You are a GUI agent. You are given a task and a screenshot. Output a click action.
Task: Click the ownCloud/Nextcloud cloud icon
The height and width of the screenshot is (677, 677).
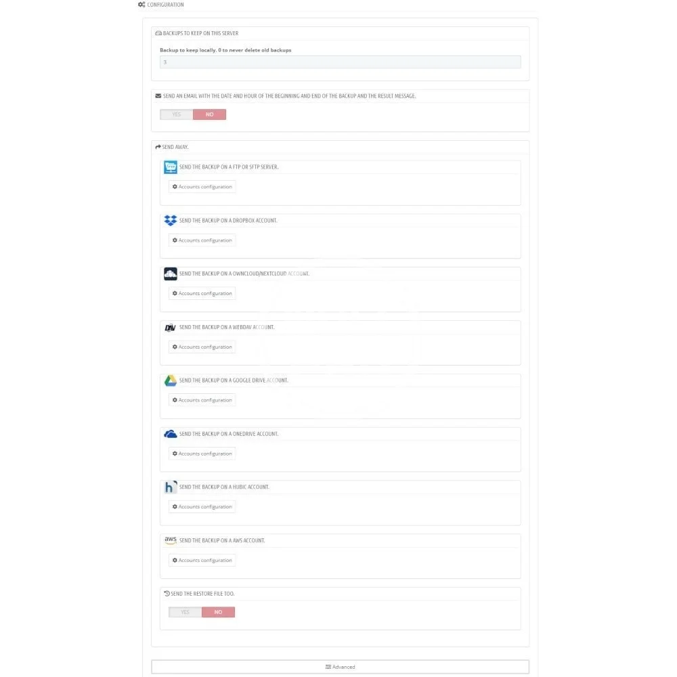coord(171,274)
